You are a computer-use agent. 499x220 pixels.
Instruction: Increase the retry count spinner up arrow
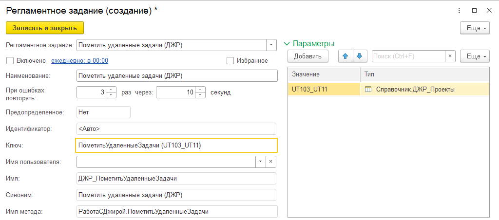(111, 90)
